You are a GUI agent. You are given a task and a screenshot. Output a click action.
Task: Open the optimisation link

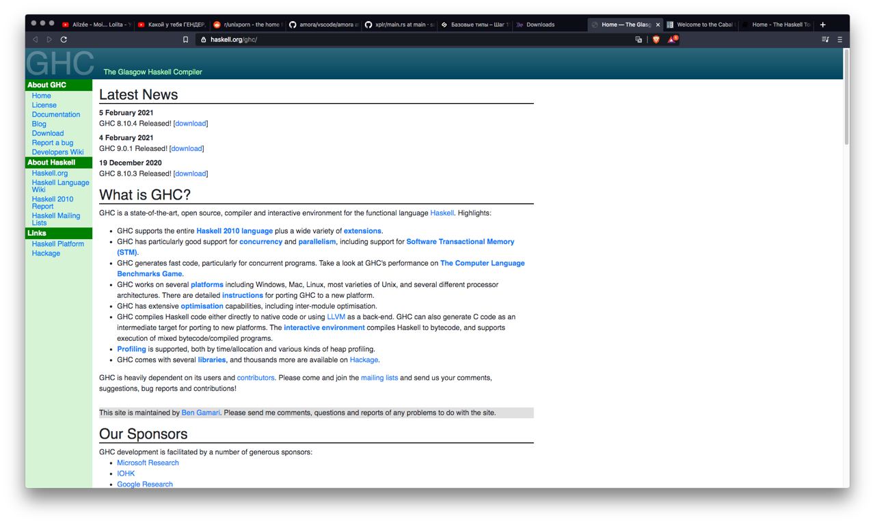(x=202, y=306)
